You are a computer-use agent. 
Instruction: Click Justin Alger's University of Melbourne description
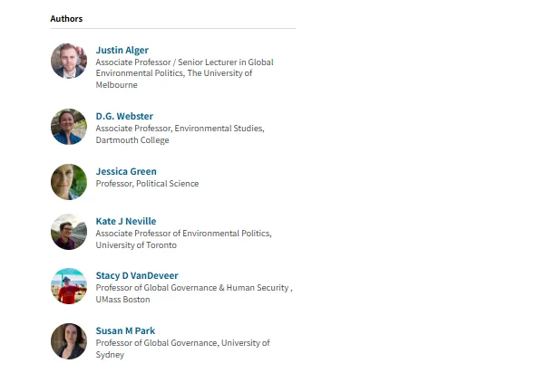[x=184, y=73]
